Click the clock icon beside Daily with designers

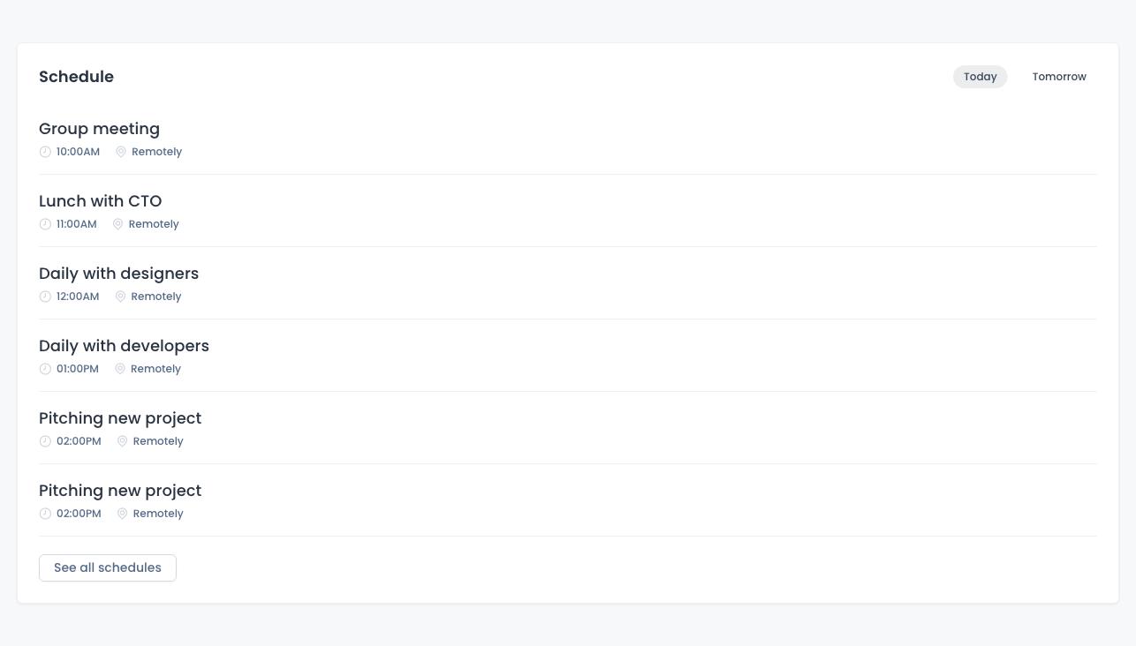coord(45,296)
